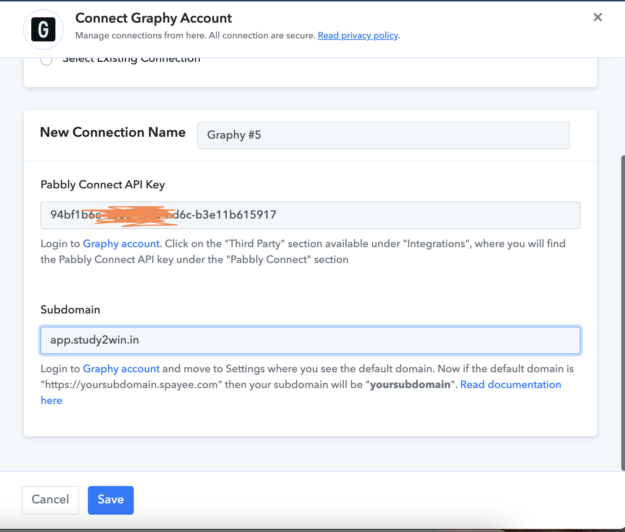Close the Connect Graphy Account dialog
The image size is (625, 532).
point(597,17)
